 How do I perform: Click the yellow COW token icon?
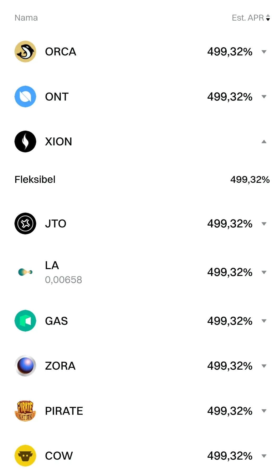click(25, 456)
